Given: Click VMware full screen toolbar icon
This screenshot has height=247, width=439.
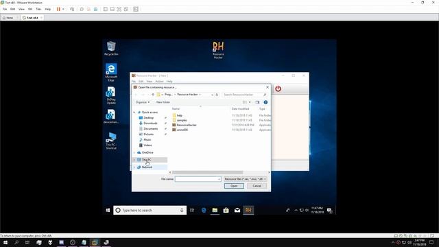Looking at the screenshot, I should (x=119, y=9).
